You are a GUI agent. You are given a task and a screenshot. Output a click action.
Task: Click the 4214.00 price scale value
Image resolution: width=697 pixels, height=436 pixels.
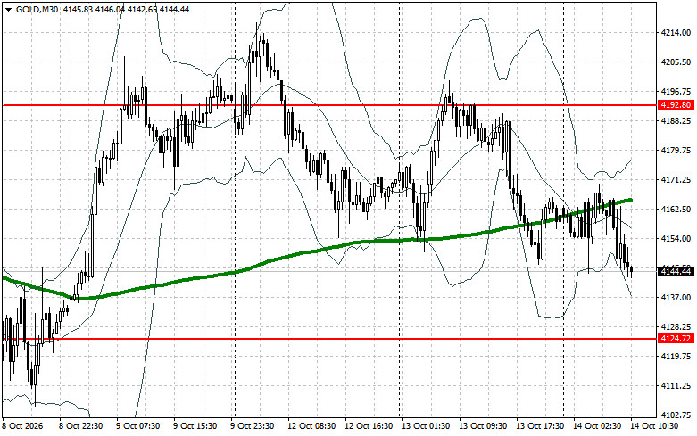[x=676, y=32]
